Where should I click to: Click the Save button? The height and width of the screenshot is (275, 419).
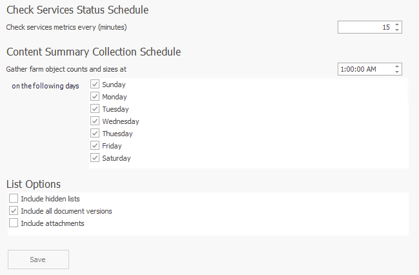click(x=38, y=260)
